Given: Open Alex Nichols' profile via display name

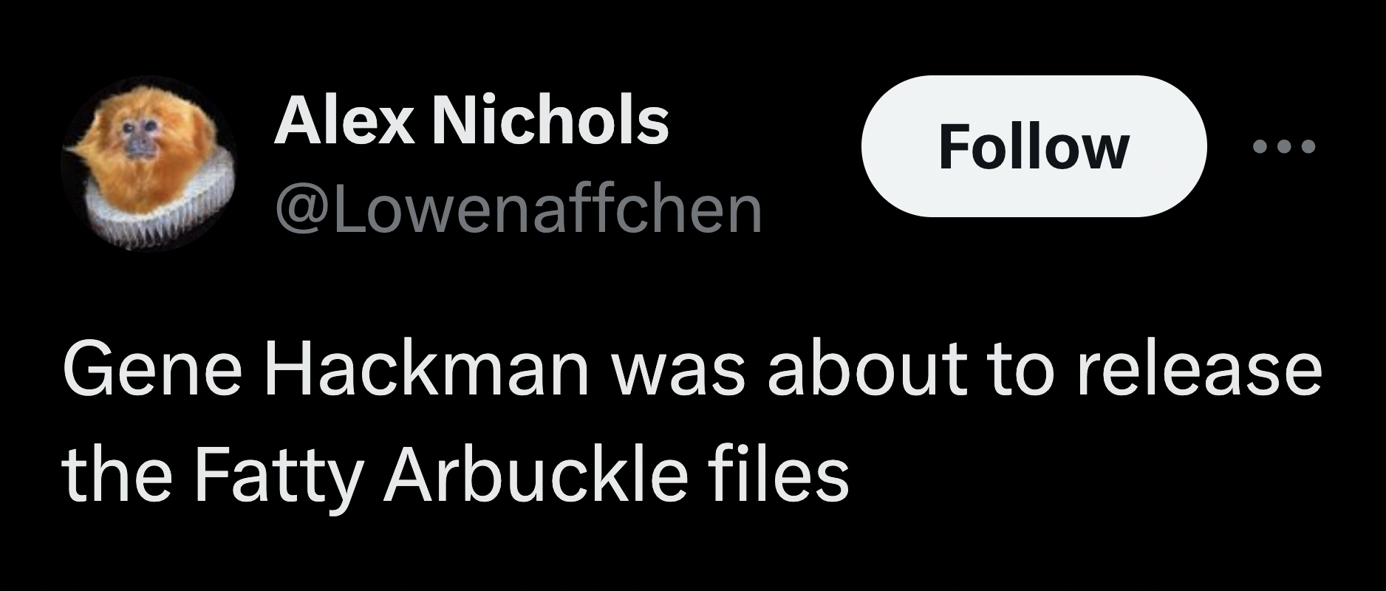Looking at the screenshot, I should tap(471, 120).
